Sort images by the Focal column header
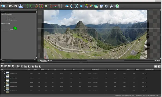 pos(30,70)
